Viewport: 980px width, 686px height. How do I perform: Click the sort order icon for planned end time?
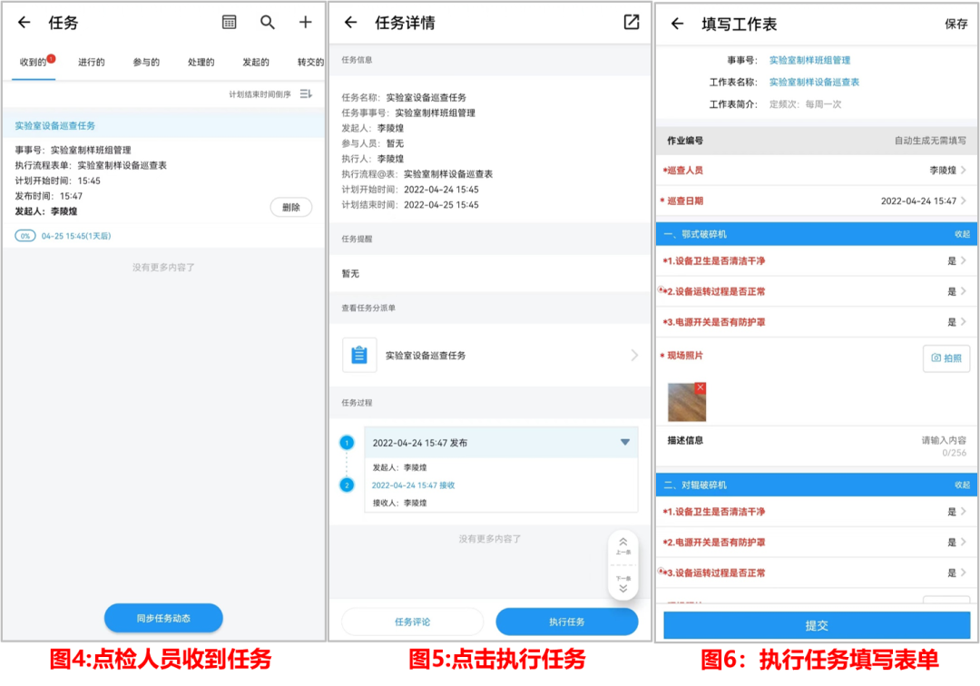point(306,94)
